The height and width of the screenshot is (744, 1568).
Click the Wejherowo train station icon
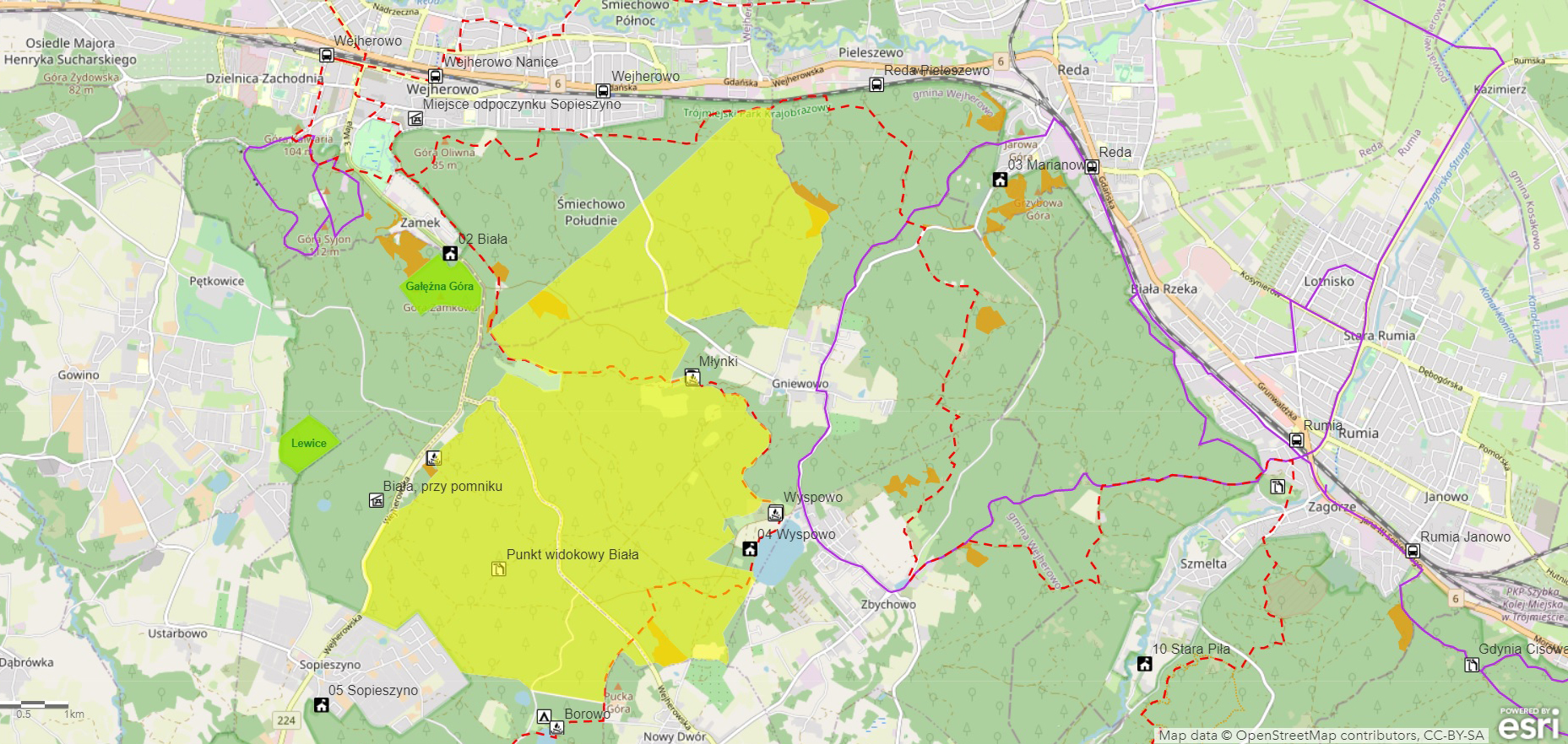[x=327, y=56]
